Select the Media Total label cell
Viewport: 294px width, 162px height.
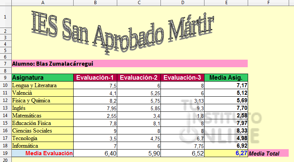(268, 153)
